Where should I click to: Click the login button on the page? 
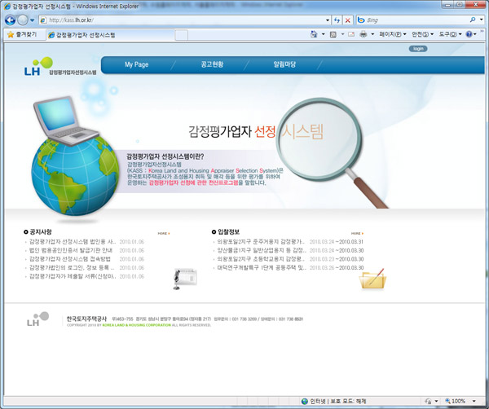pyautogui.click(x=418, y=49)
